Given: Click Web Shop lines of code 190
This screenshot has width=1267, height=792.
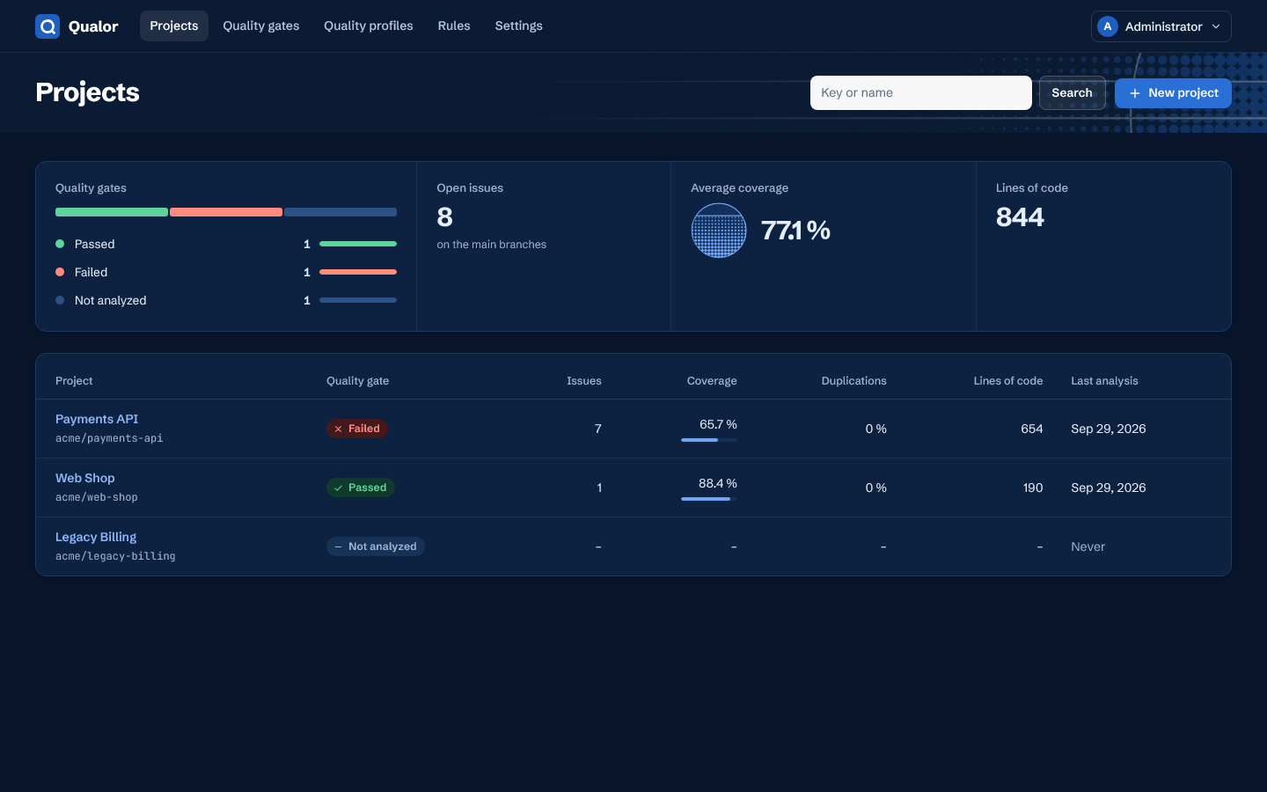Looking at the screenshot, I should coord(1033,488).
